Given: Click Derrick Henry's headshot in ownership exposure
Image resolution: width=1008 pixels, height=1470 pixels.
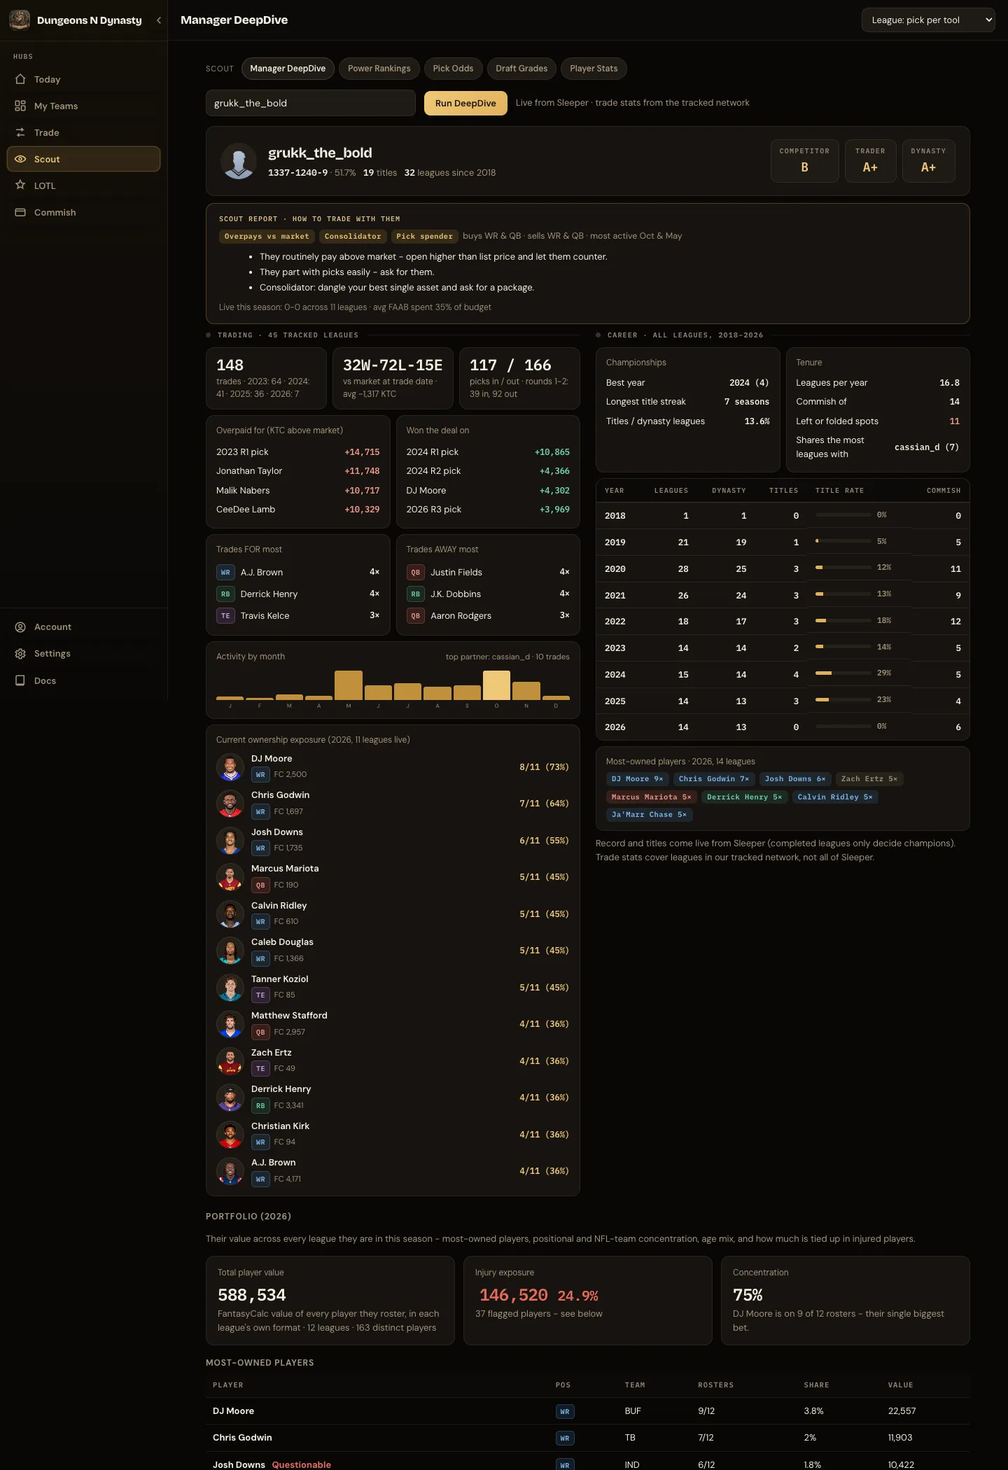Looking at the screenshot, I should point(230,1098).
